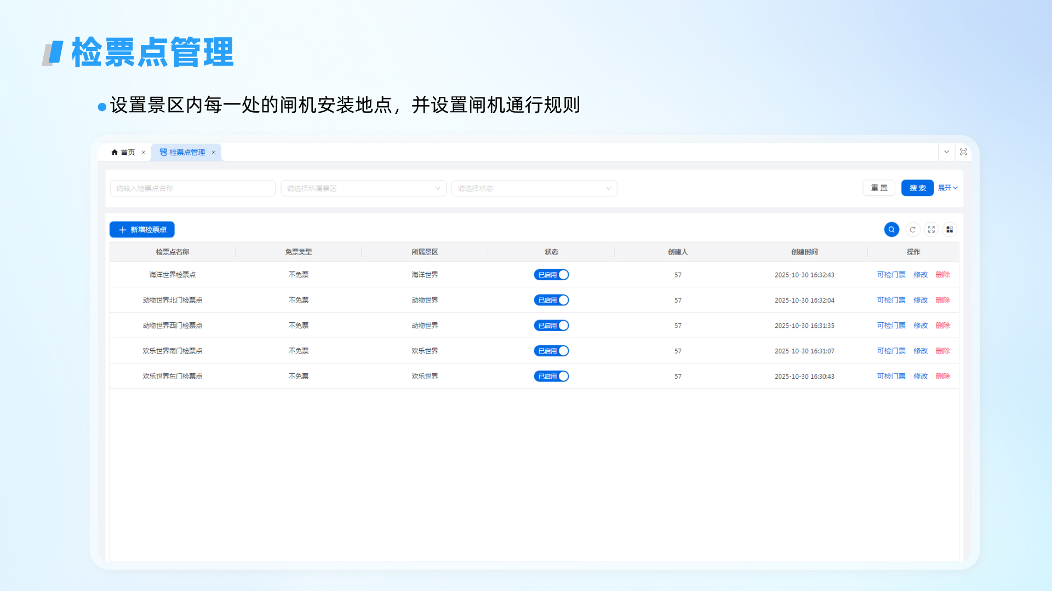Click the page fullscreen icon in the tab bar
The height and width of the screenshot is (591, 1052).
click(963, 152)
